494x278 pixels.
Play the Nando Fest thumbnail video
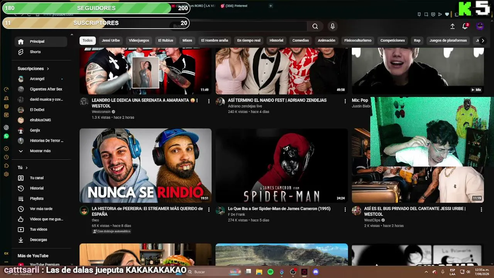(282, 71)
